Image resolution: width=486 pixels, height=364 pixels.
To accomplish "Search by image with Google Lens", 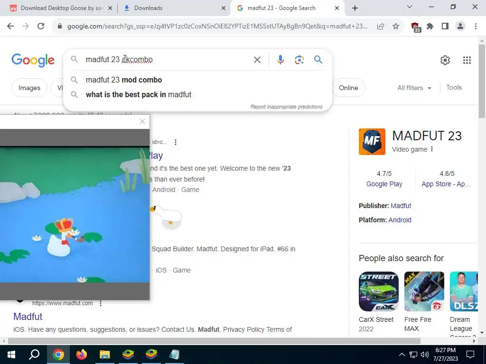I will pos(299,60).
